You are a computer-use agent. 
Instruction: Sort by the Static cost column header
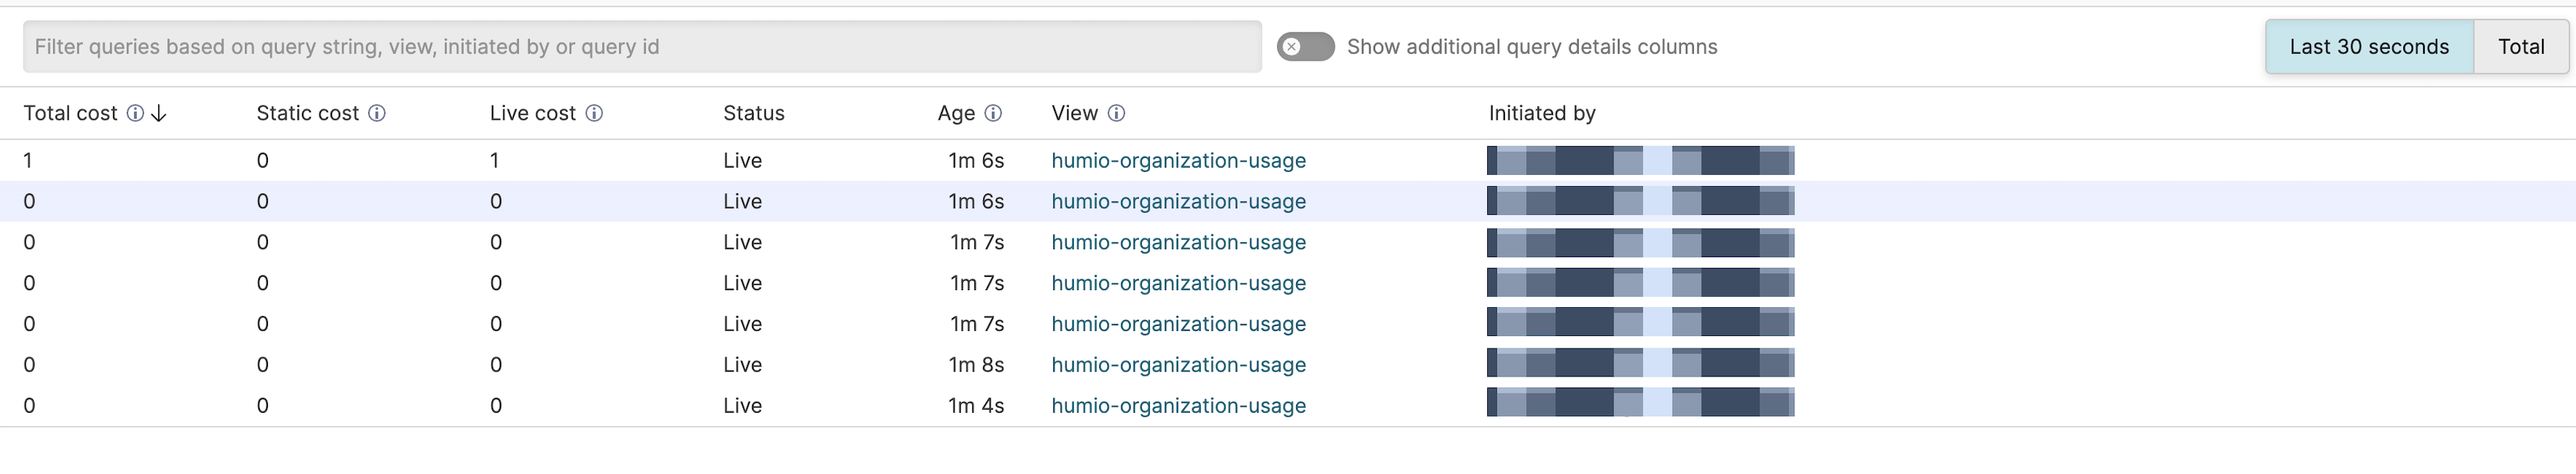pyautogui.click(x=307, y=113)
